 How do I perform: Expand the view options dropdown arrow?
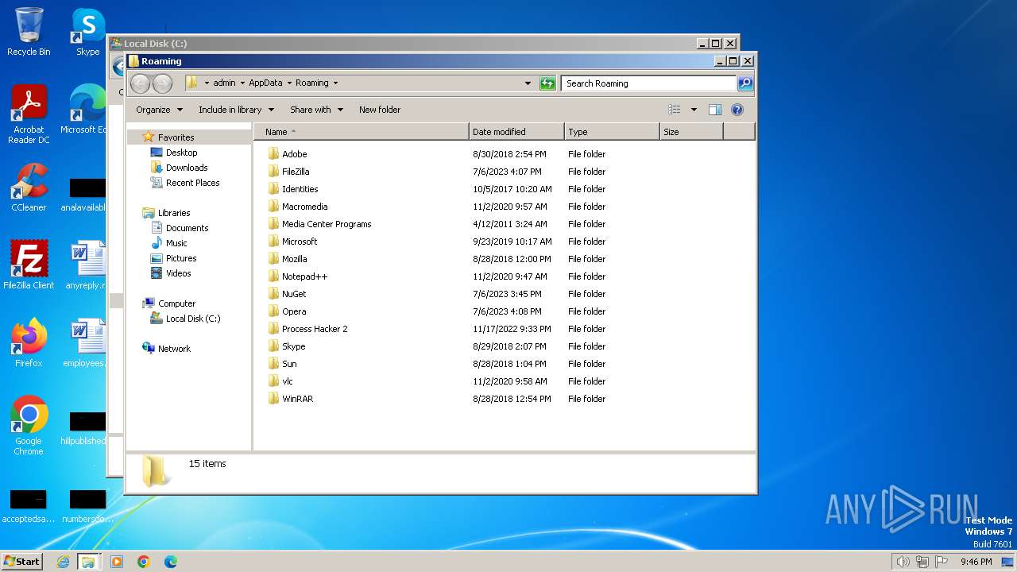pos(694,110)
